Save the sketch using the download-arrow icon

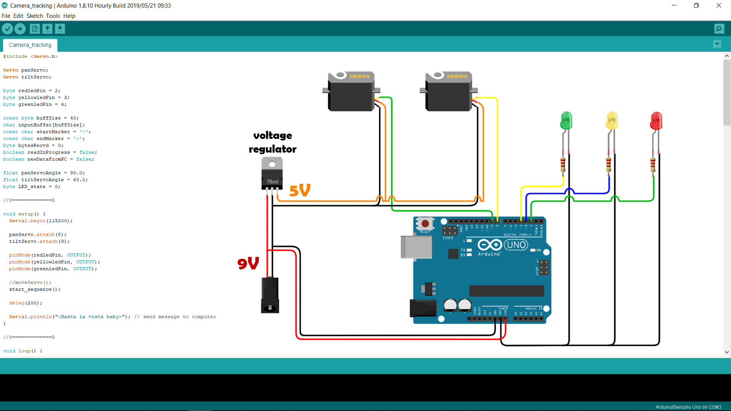[60, 29]
